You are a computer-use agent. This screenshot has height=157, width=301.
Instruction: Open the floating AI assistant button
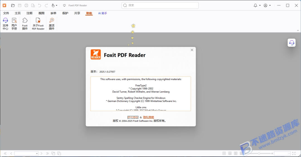click(292, 43)
